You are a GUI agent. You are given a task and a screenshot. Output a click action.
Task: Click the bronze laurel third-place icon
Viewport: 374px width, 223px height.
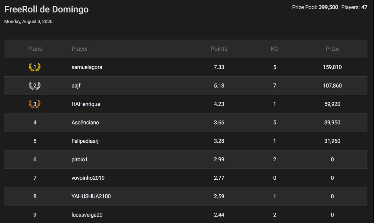coord(35,104)
